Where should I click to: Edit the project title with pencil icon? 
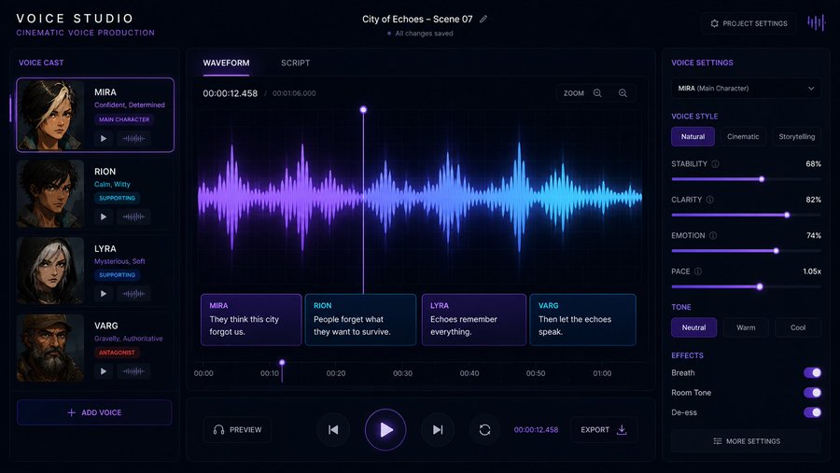(483, 20)
